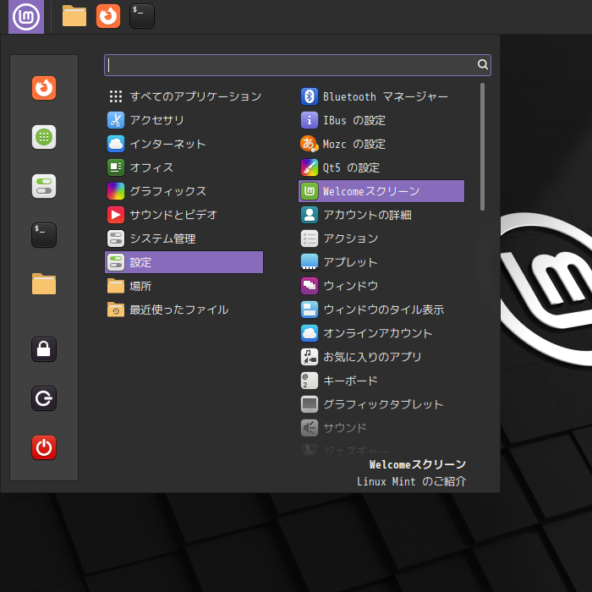Select グラフィックス category
This screenshot has width=592, height=592.
[184, 191]
